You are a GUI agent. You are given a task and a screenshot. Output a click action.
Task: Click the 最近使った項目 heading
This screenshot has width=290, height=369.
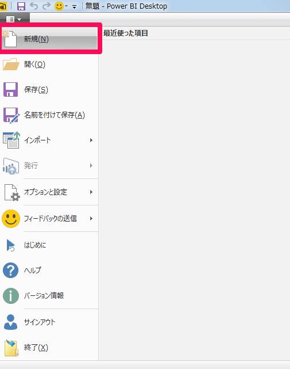(x=126, y=33)
